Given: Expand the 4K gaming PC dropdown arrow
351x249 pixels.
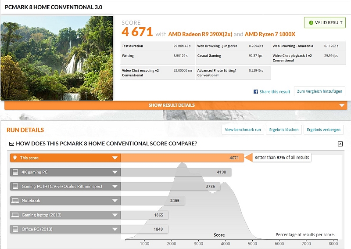Looking at the screenshot, I should (115, 172).
